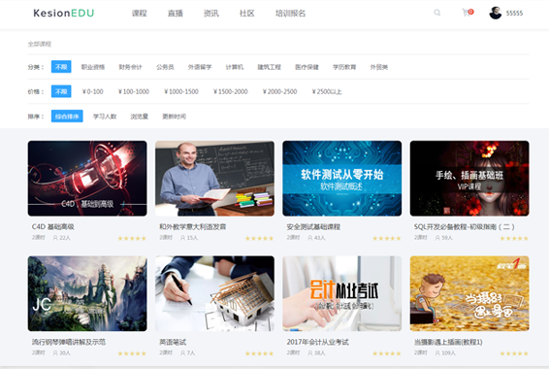
Task: Filter price by ¥100-1000
Action: pyautogui.click(x=134, y=92)
